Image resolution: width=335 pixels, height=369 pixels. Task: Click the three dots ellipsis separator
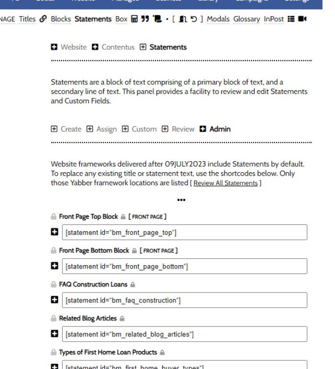181,200
